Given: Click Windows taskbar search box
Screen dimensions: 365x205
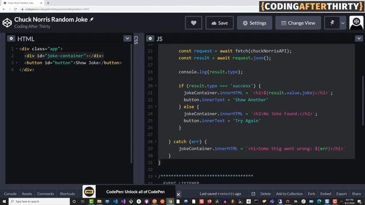Looking at the screenshot, I should pyautogui.click(x=39, y=201).
